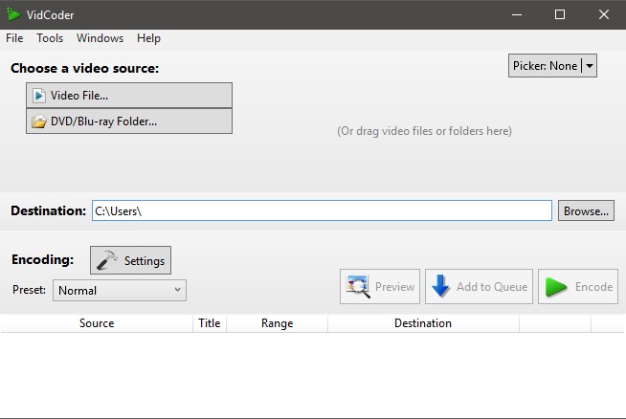Close the VidCoder window
This screenshot has height=419, width=626.
click(604, 14)
